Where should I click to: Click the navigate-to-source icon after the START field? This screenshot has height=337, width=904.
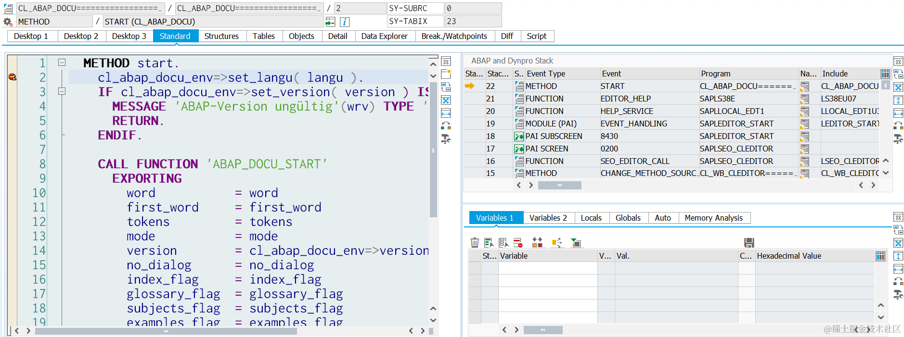click(330, 22)
